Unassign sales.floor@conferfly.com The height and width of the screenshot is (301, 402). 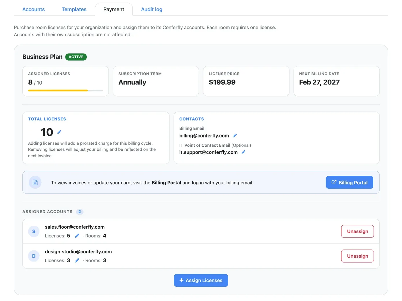click(357, 231)
